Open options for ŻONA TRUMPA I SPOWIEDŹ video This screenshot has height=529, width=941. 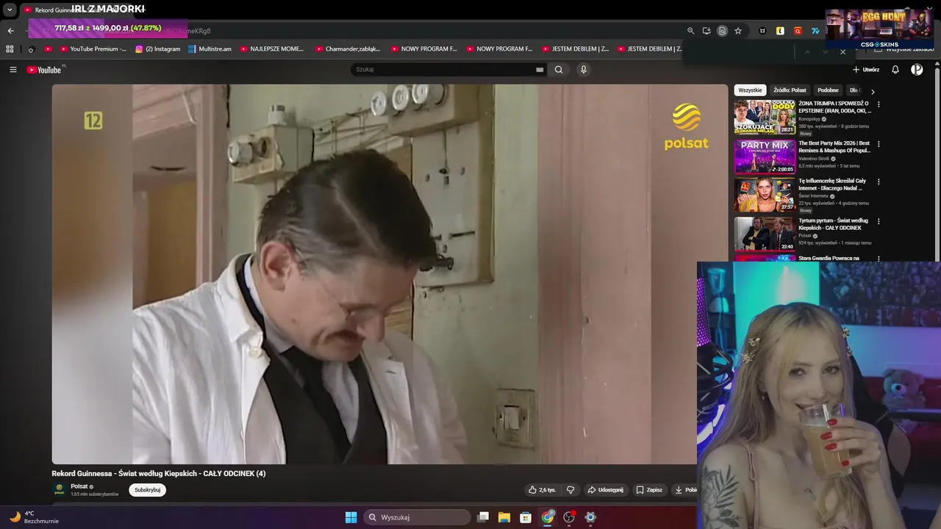click(x=879, y=104)
